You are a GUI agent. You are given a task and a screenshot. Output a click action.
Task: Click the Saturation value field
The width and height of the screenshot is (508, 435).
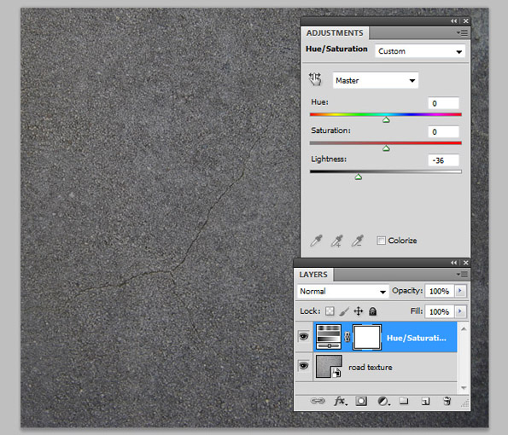(x=443, y=131)
